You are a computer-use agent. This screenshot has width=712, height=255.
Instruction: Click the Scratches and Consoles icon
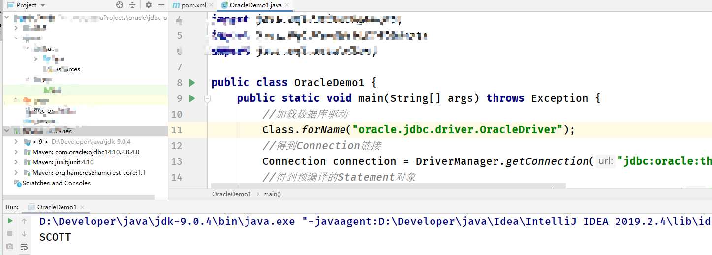coord(18,183)
